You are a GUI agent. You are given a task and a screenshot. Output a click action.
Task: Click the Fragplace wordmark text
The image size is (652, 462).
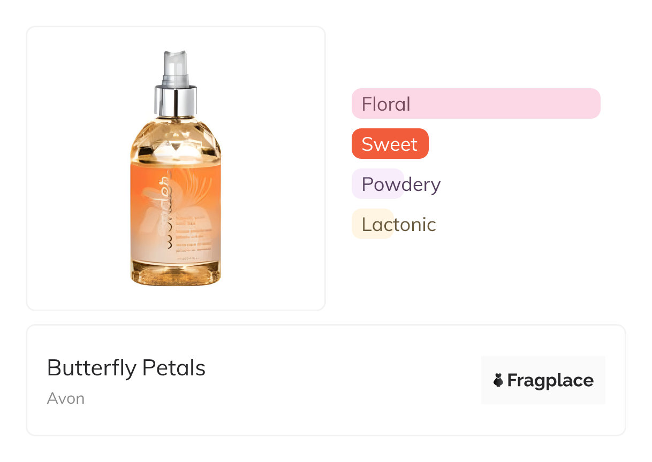pyautogui.click(x=550, y=380)
